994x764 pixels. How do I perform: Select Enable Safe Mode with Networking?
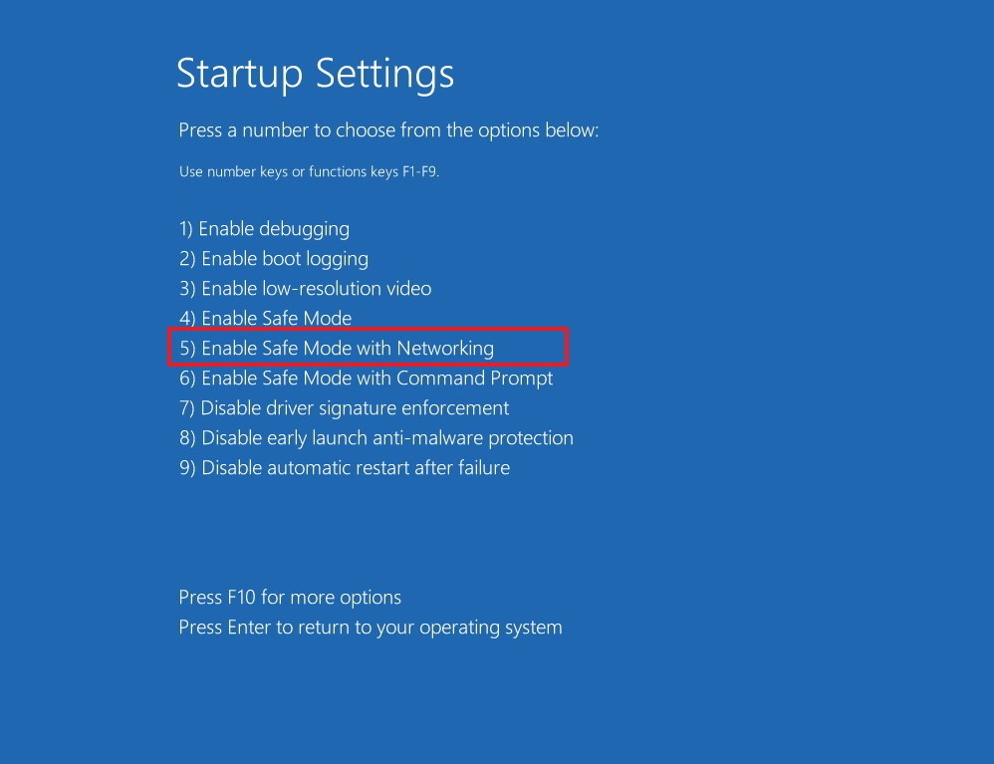(x=337, y=349)
